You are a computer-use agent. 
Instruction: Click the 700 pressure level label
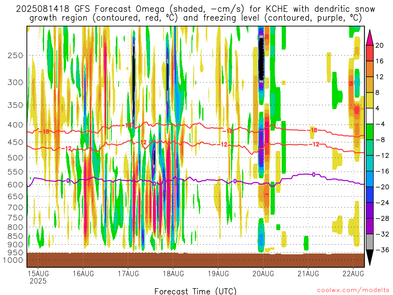click(15, 207)
